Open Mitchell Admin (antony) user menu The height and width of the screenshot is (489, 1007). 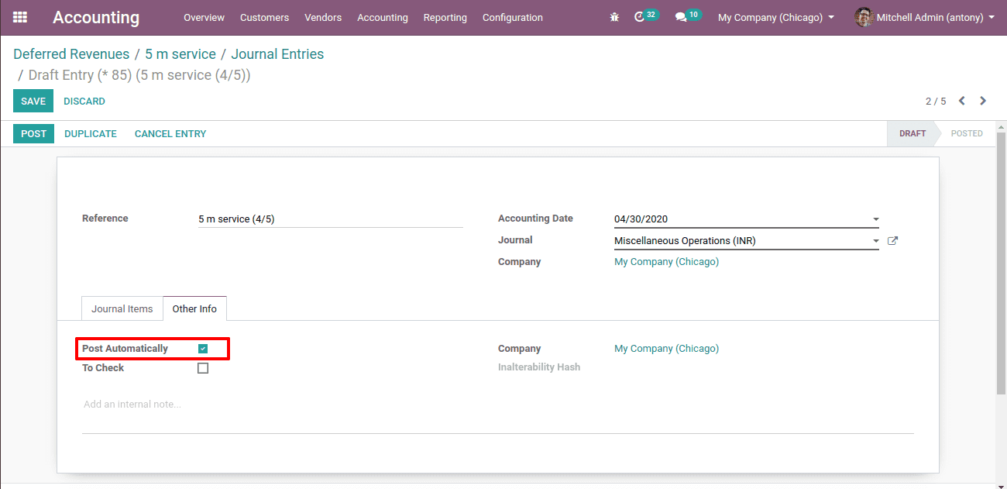tap(925, 17)
